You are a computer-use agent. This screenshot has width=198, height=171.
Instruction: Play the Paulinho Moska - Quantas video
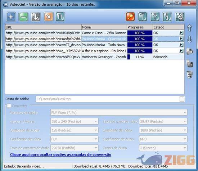point(181,39)
